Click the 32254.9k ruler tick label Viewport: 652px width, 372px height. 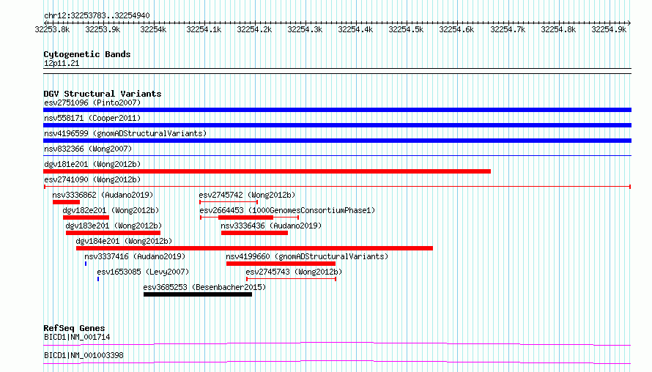tap(609, 29)
